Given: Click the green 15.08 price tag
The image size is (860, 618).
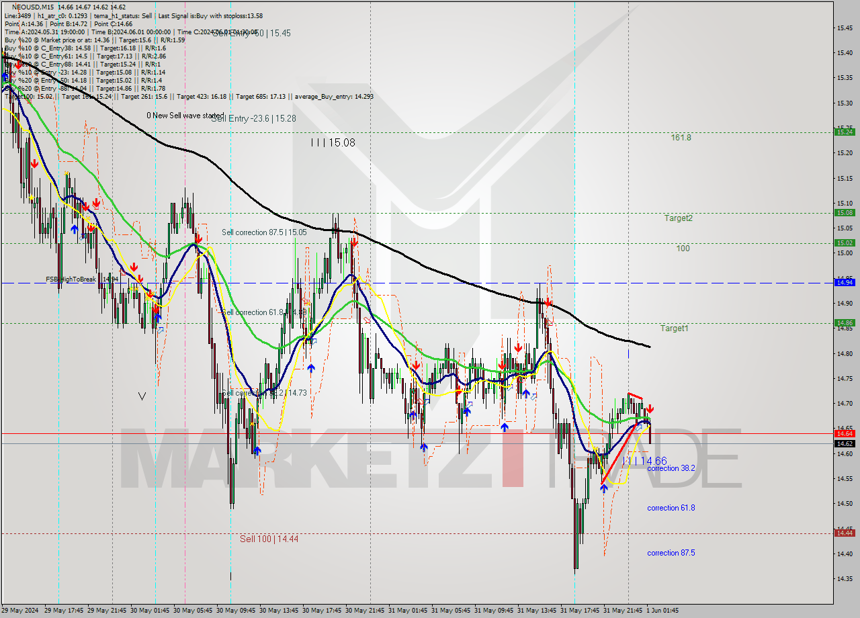Looking at the screenshot, I should click(844, 213).
